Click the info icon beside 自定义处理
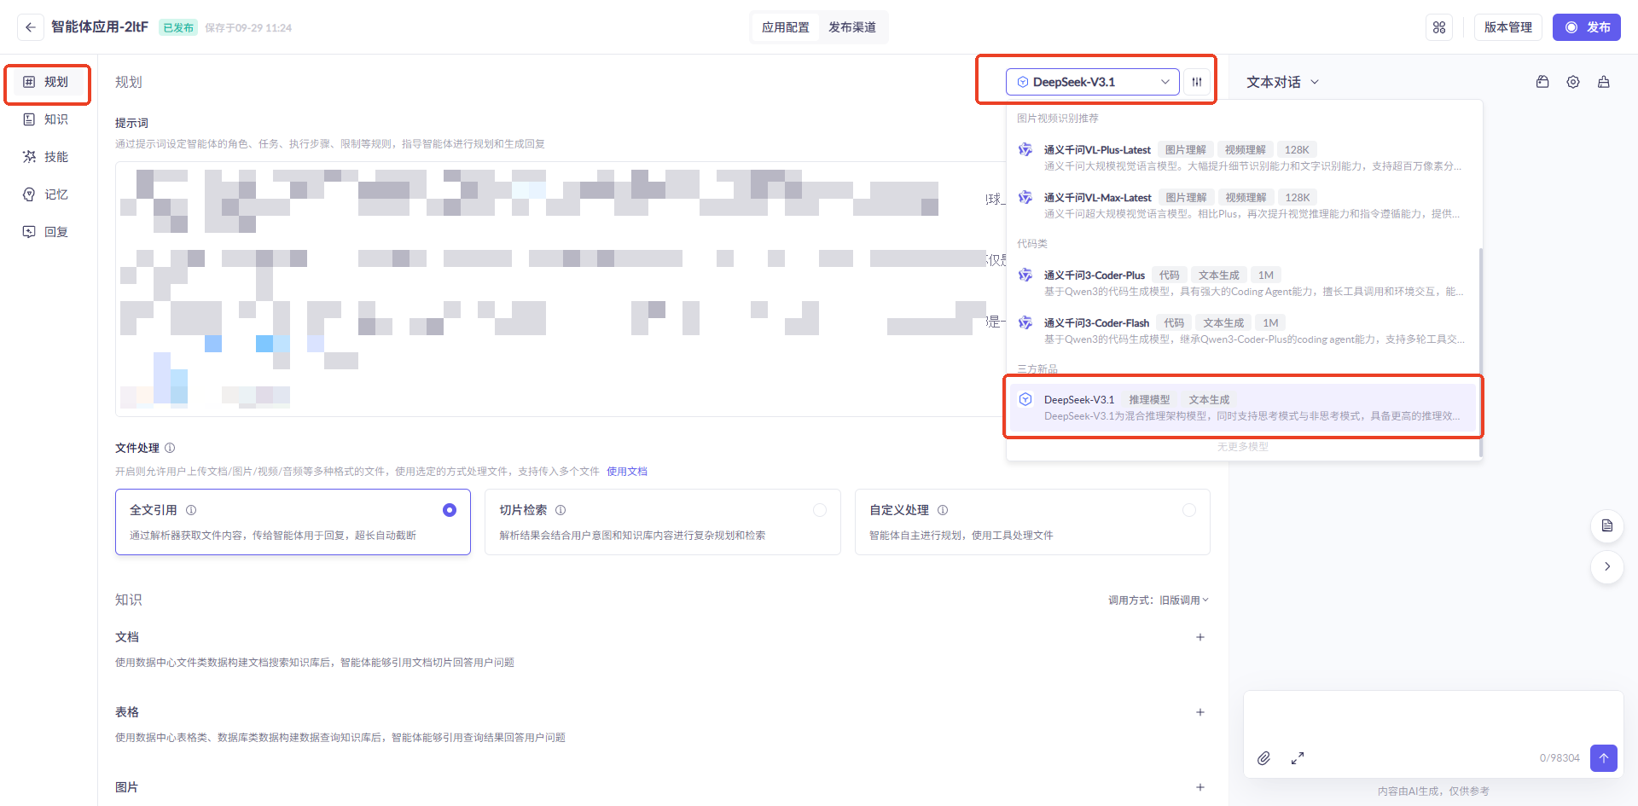This screenshot has width=1638, height=806. pos(943,510)
